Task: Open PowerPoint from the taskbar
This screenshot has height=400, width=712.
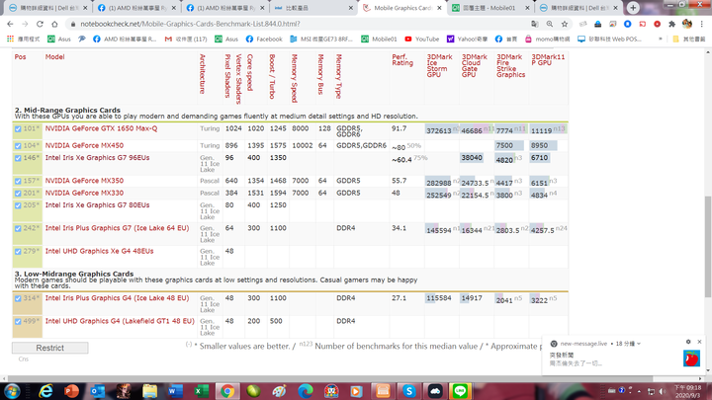Action: pos(71,391)
